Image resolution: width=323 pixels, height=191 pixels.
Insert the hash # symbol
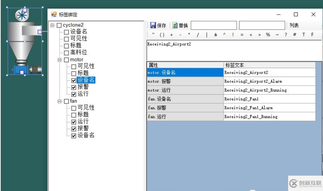point(295,35)
